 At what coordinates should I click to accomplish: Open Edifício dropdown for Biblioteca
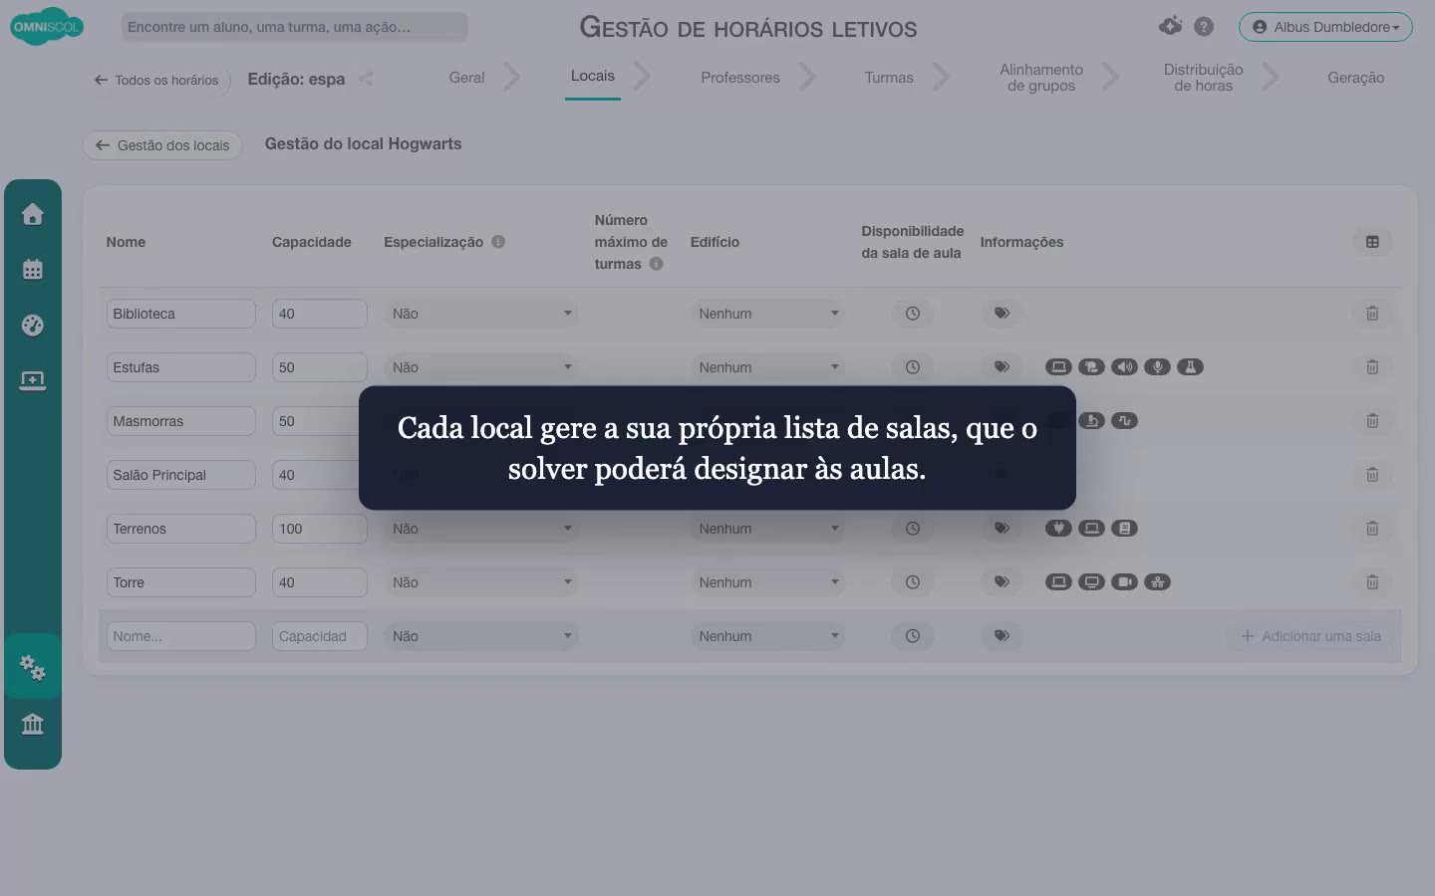(768, 314)
